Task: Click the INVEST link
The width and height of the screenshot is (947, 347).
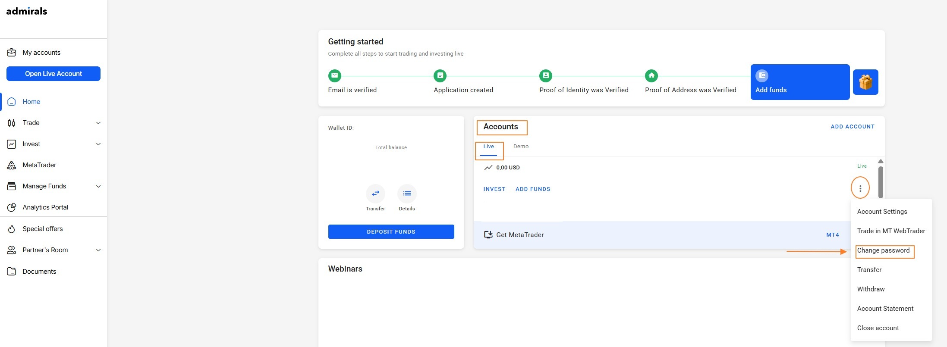Action: 494,189
